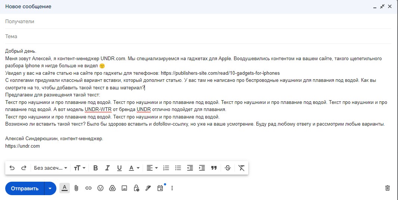Open the text color picker

[134, 168]
